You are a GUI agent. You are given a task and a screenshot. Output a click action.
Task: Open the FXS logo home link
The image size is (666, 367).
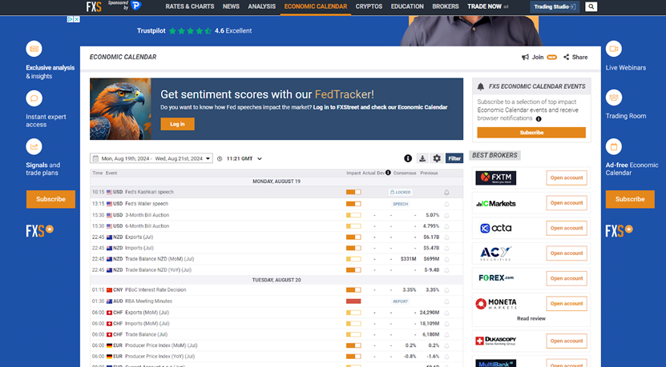(x=94, y=6)
